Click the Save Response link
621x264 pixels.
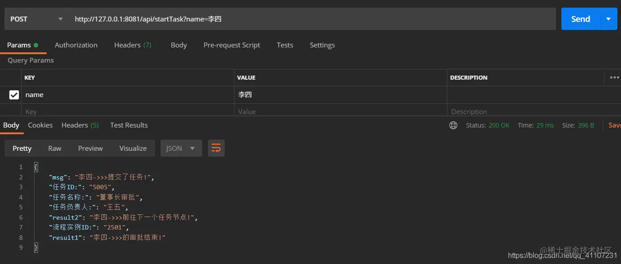(615, 125)
